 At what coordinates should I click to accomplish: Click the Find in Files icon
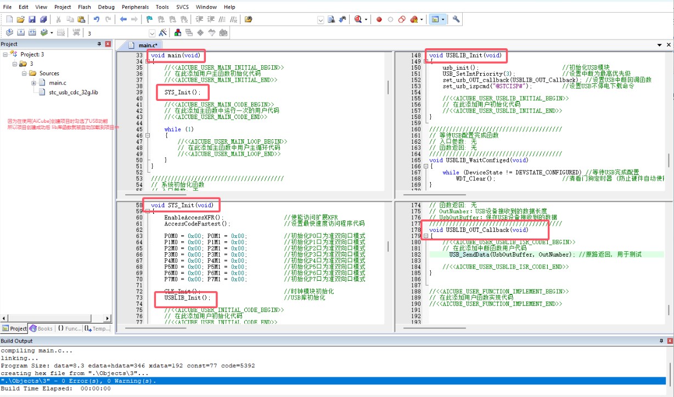pyautogui.click(x=249, y=19)
